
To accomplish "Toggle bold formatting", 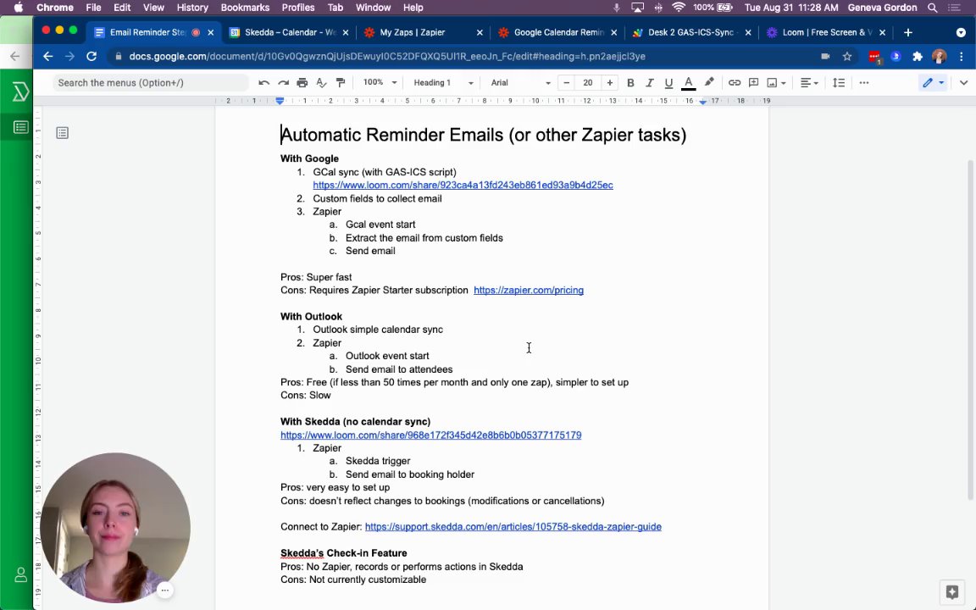I will tap(630, 83).
